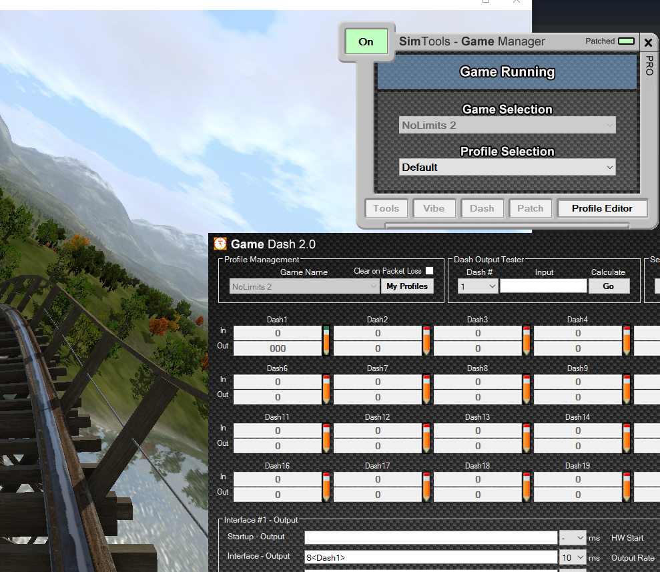Click the Dash11 pencil edit icon
Viewport: 660px width, 572px height.
pyautogui.click(x=326, y=438)
